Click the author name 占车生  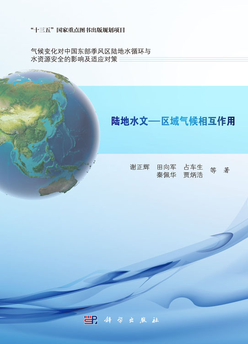point(193,167)
